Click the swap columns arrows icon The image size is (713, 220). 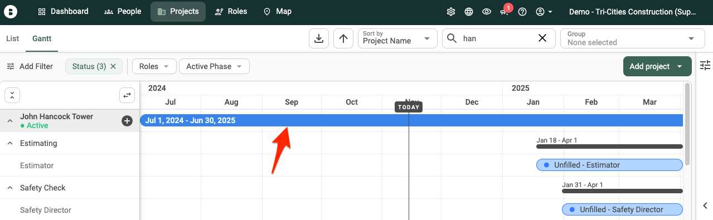pos(127,95)
